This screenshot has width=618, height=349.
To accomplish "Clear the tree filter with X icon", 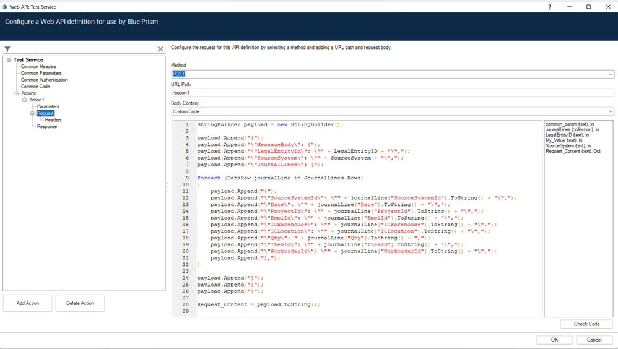I will [x=160, y=49].
